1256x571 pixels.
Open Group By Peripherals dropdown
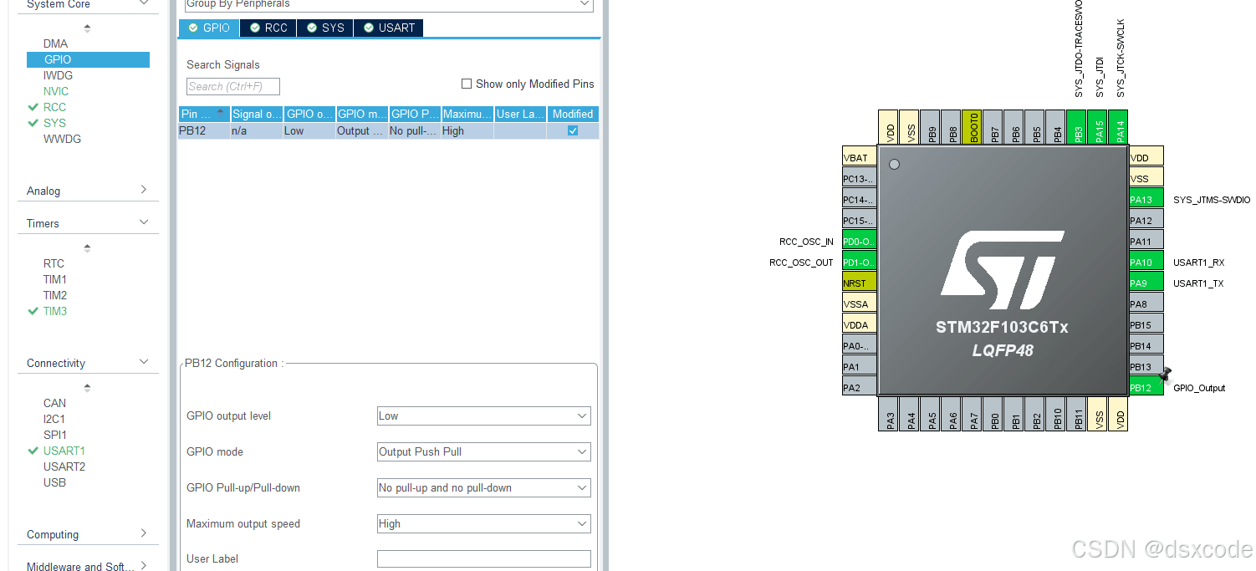389,4
